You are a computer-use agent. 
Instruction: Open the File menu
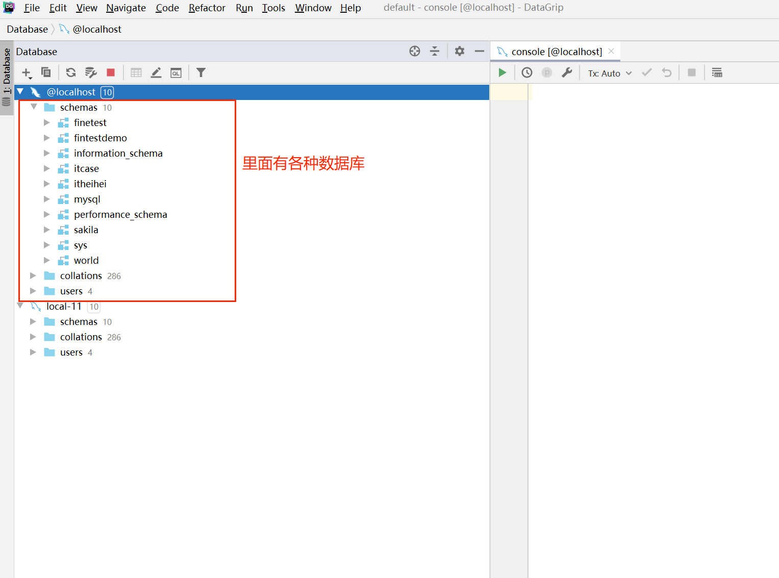pos(32,8)
